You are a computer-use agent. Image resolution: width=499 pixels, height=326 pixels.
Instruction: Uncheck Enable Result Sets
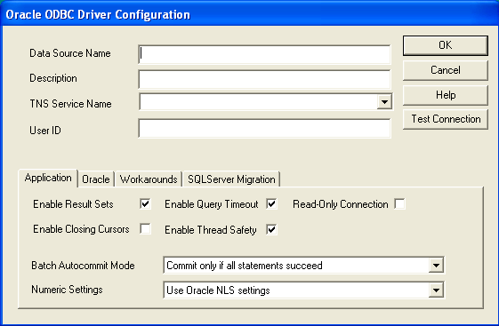145,203
